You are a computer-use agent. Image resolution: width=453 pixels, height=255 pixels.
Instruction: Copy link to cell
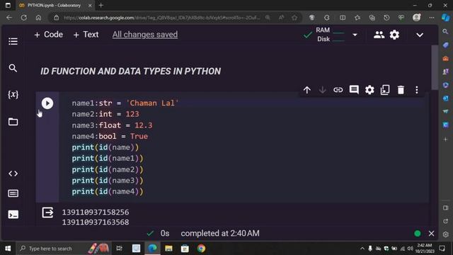(338, 90)
